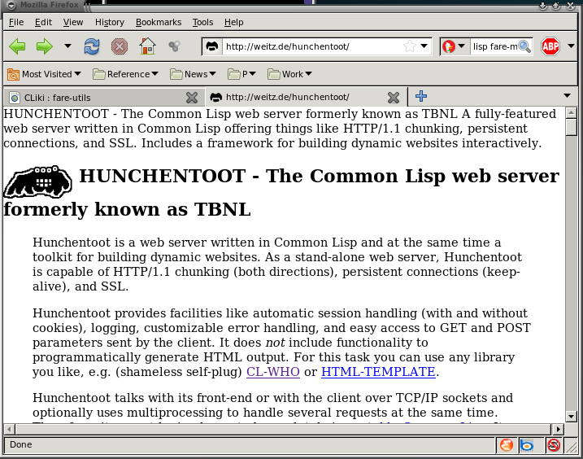Open the HTML-TEMPLATE link
The height and width of the screenshot is (459, 583).
click(378, 372)
